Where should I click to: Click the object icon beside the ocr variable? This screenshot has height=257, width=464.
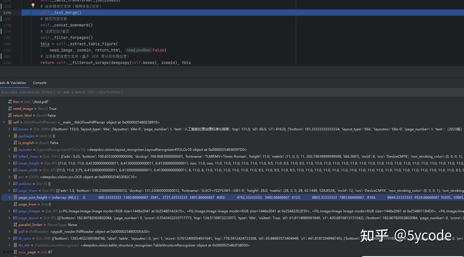click(15, 177)
